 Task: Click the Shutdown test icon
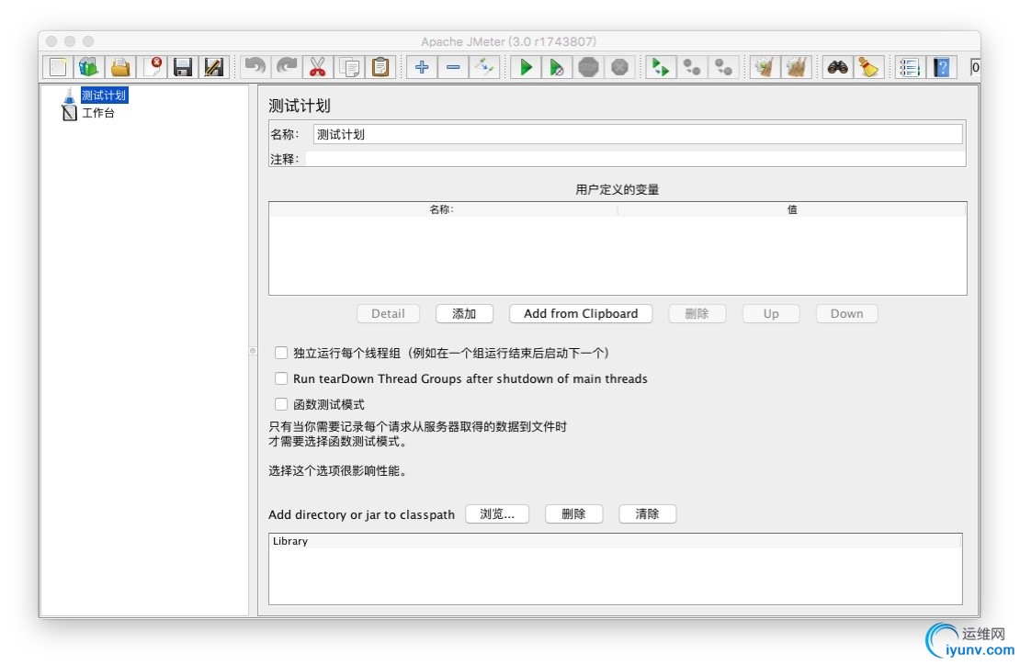coord(619,67)
